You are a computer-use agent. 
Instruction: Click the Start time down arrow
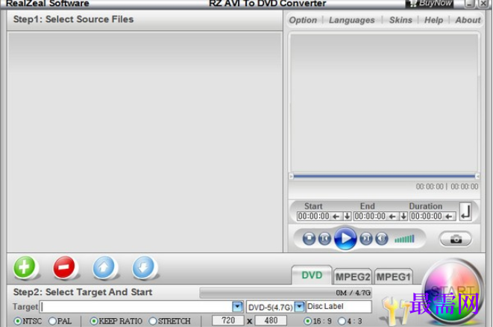[347, 217]
